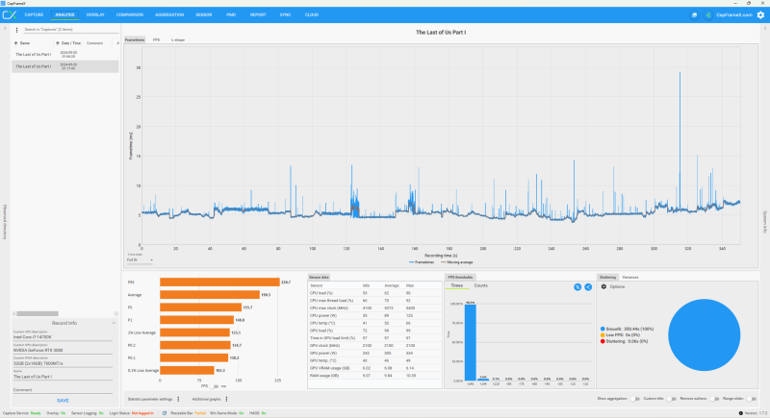Open the OVERLAY tab
Image resolution: width=770 pixels, height=418 pixels.
click(x=95, y=14)
